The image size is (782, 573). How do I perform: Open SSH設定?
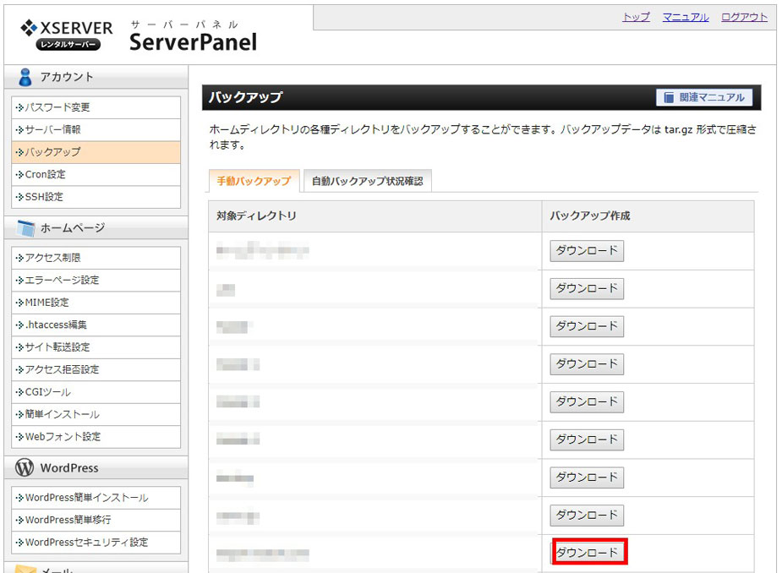[96, 197]
